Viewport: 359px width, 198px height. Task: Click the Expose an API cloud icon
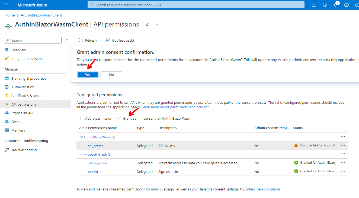tap(7, 113)
